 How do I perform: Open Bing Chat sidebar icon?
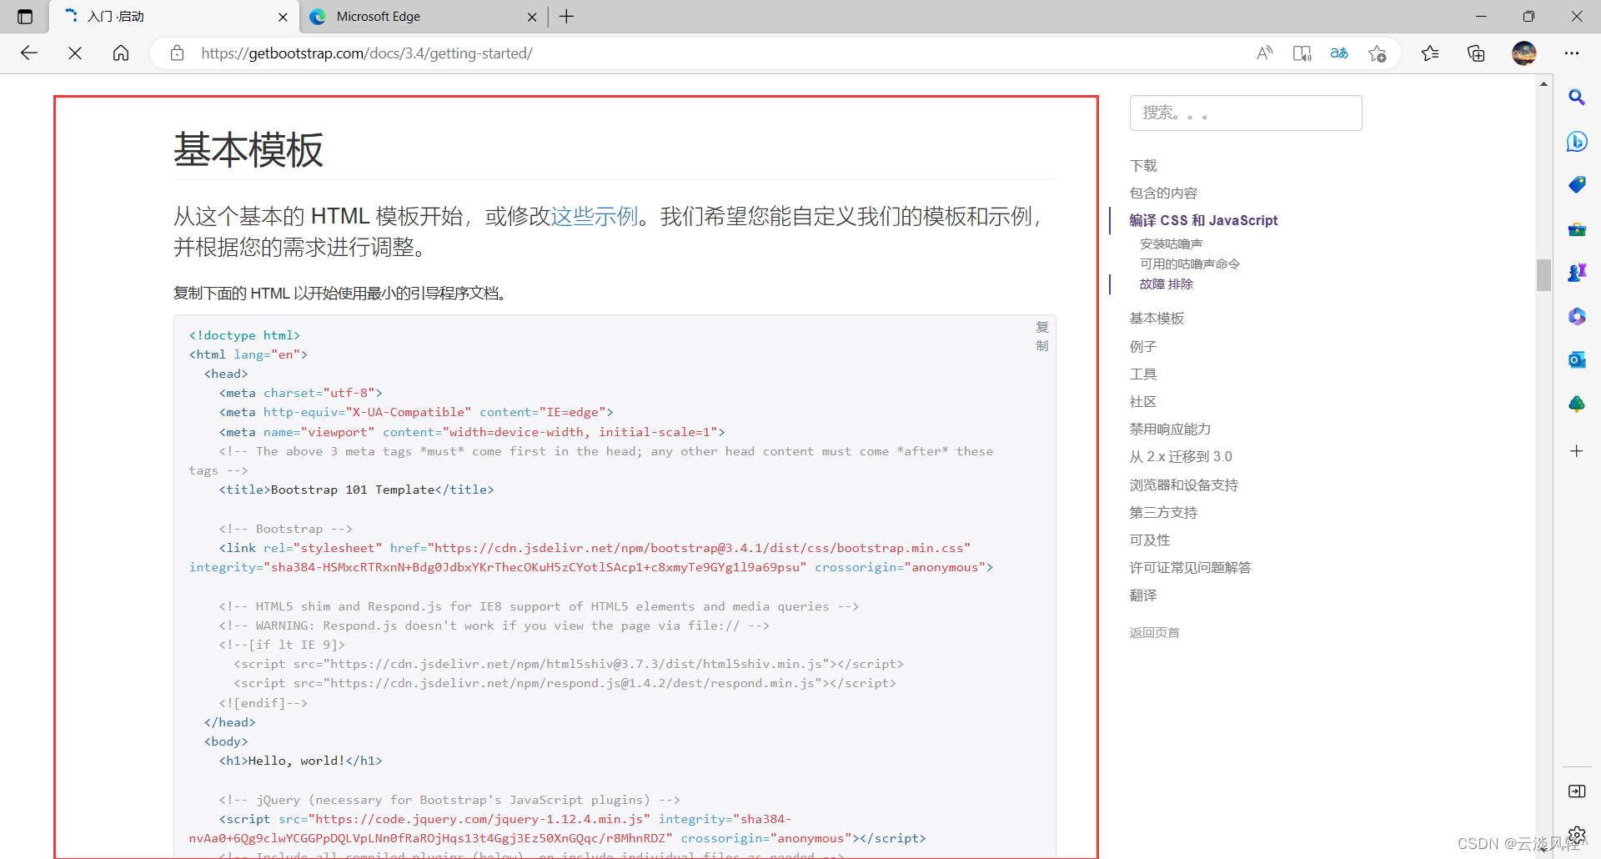(x=1577, y=142)
